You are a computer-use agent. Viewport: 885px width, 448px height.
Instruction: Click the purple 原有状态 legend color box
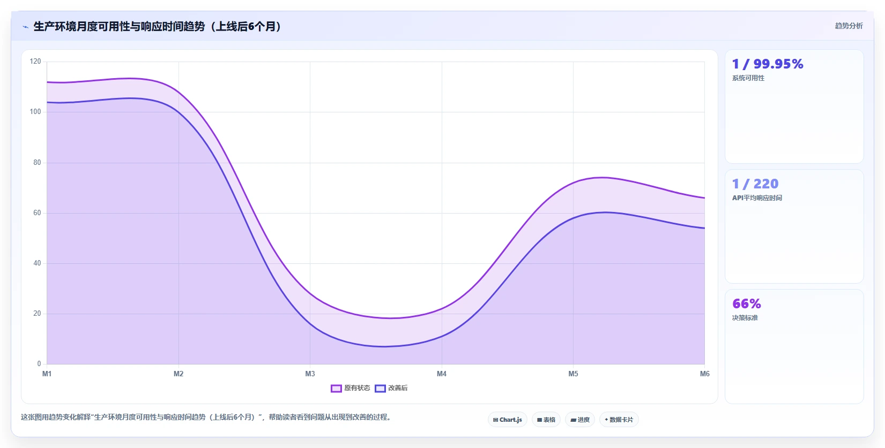tap(336, 388)
